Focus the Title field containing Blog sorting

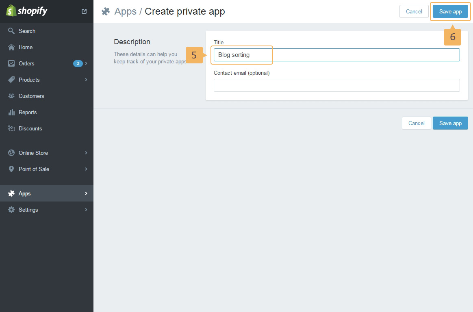tap(336, 55)
